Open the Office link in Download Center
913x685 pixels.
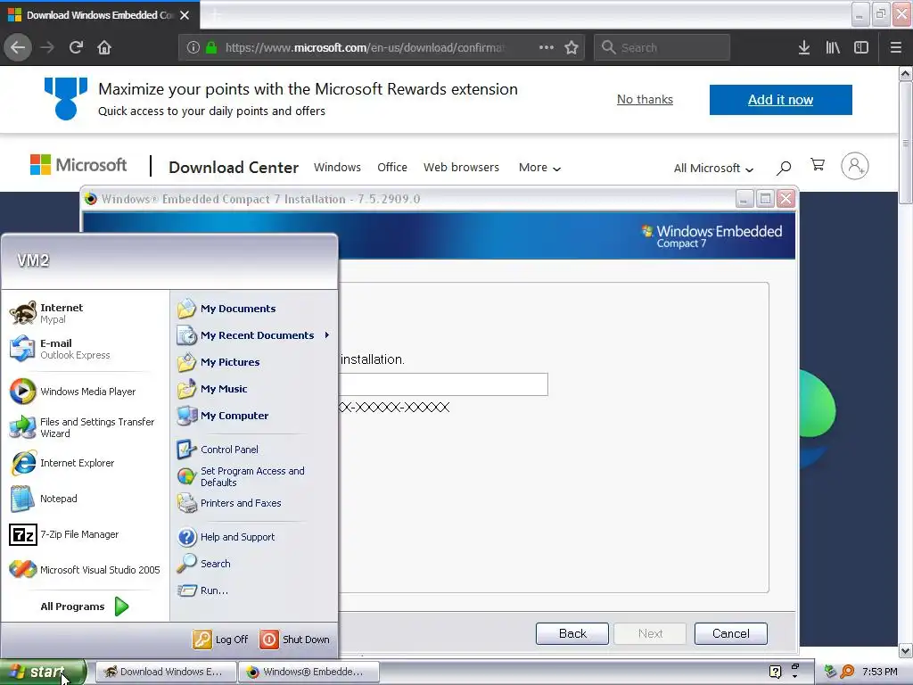pos(392,167)
